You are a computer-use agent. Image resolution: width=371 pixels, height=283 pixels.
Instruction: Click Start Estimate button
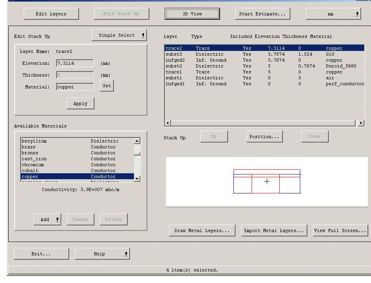(x=262, y=14)
